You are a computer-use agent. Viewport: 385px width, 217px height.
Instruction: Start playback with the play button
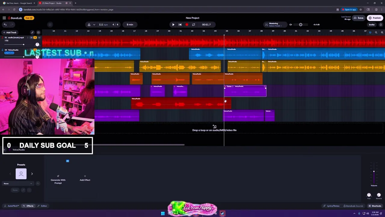[x=173, y=25]
